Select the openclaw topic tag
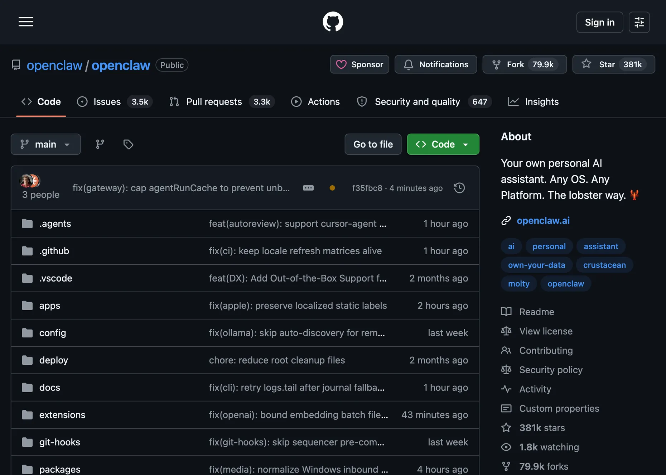The width and height of the screenshot is (666, 475). click(566, 284)
